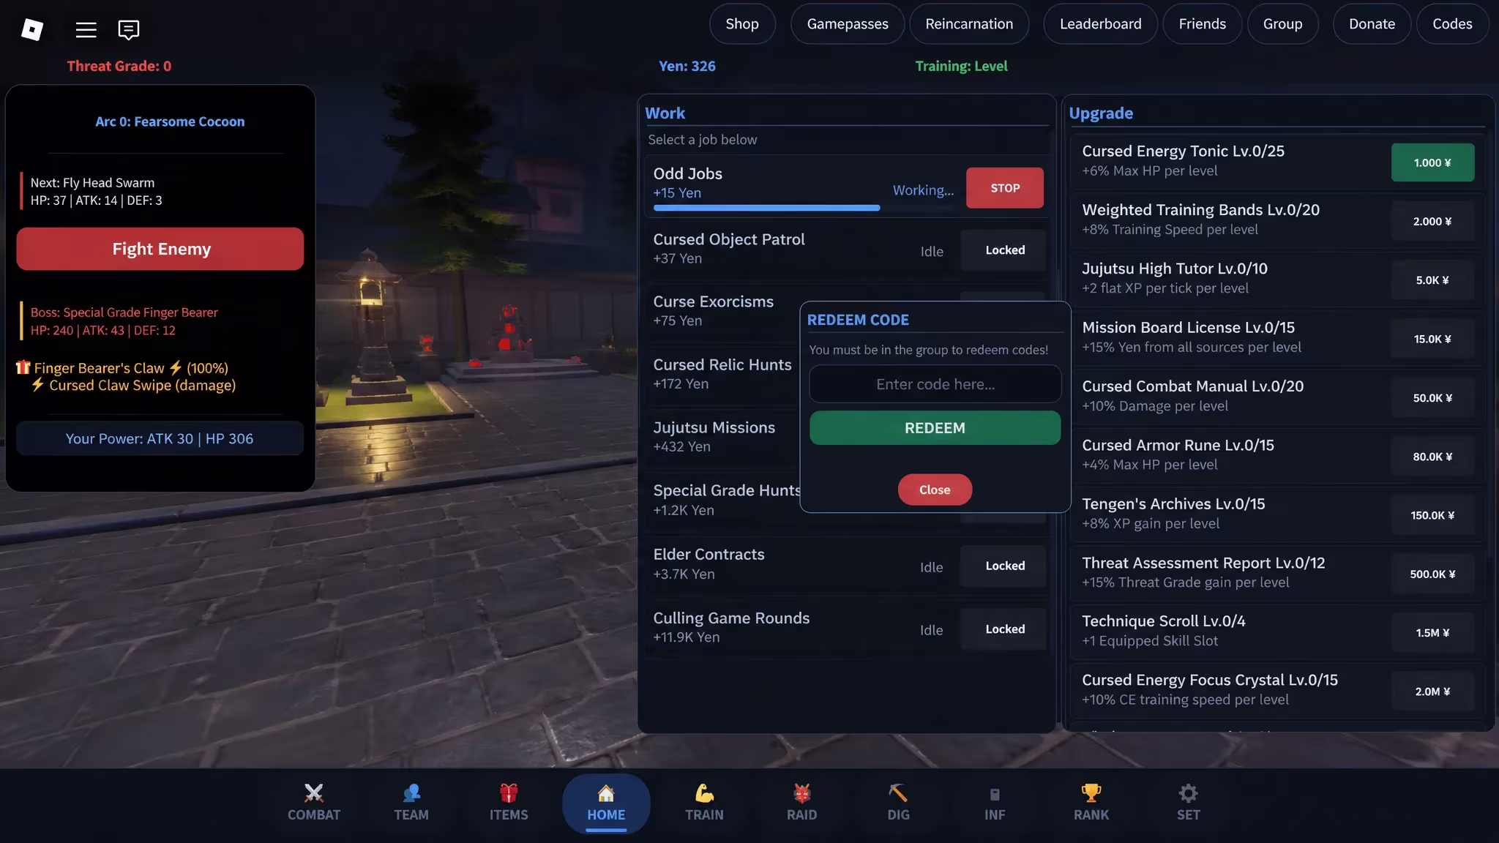Click the Finger Bearer's Claw gift icon
The height and width of the screenshot is (843, 1499).
click(x=23, y=367)
